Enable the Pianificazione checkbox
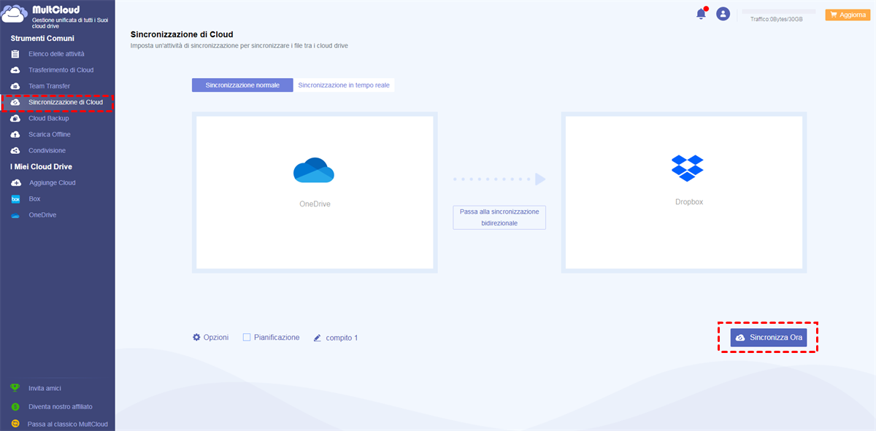Viewport: 876px width, 431px height. point(247,338)
